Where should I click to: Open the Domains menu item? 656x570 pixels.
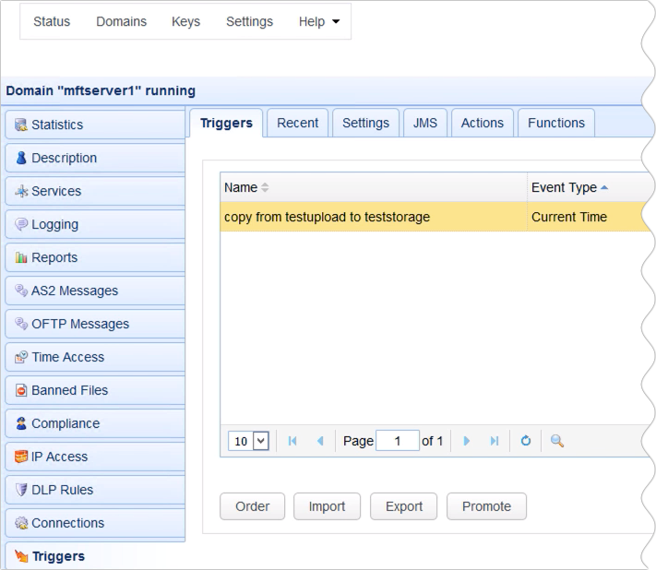[x=121, y=22]
